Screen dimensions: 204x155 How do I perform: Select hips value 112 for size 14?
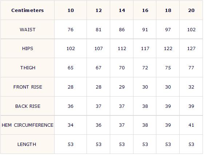122,49
